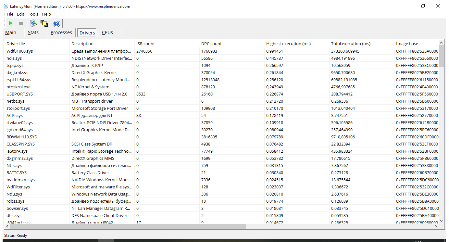Image resolution: width=449 pixels, height=242 pixels.
Task: Click the highest execution value 0,991451
Action: click(275, 51)
